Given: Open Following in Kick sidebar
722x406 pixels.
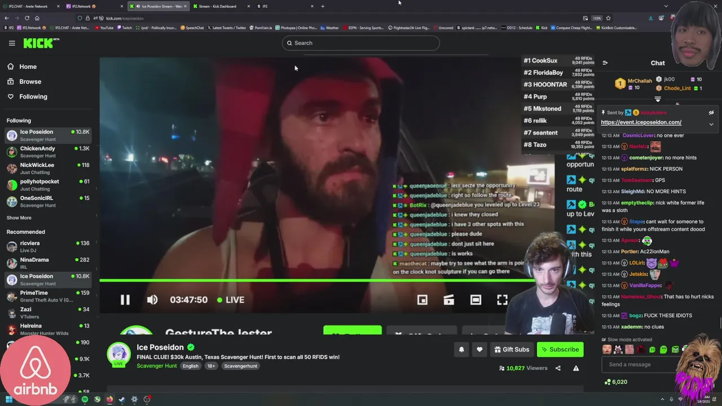Looking at the screenshot, I should click(x=33, y=96).
